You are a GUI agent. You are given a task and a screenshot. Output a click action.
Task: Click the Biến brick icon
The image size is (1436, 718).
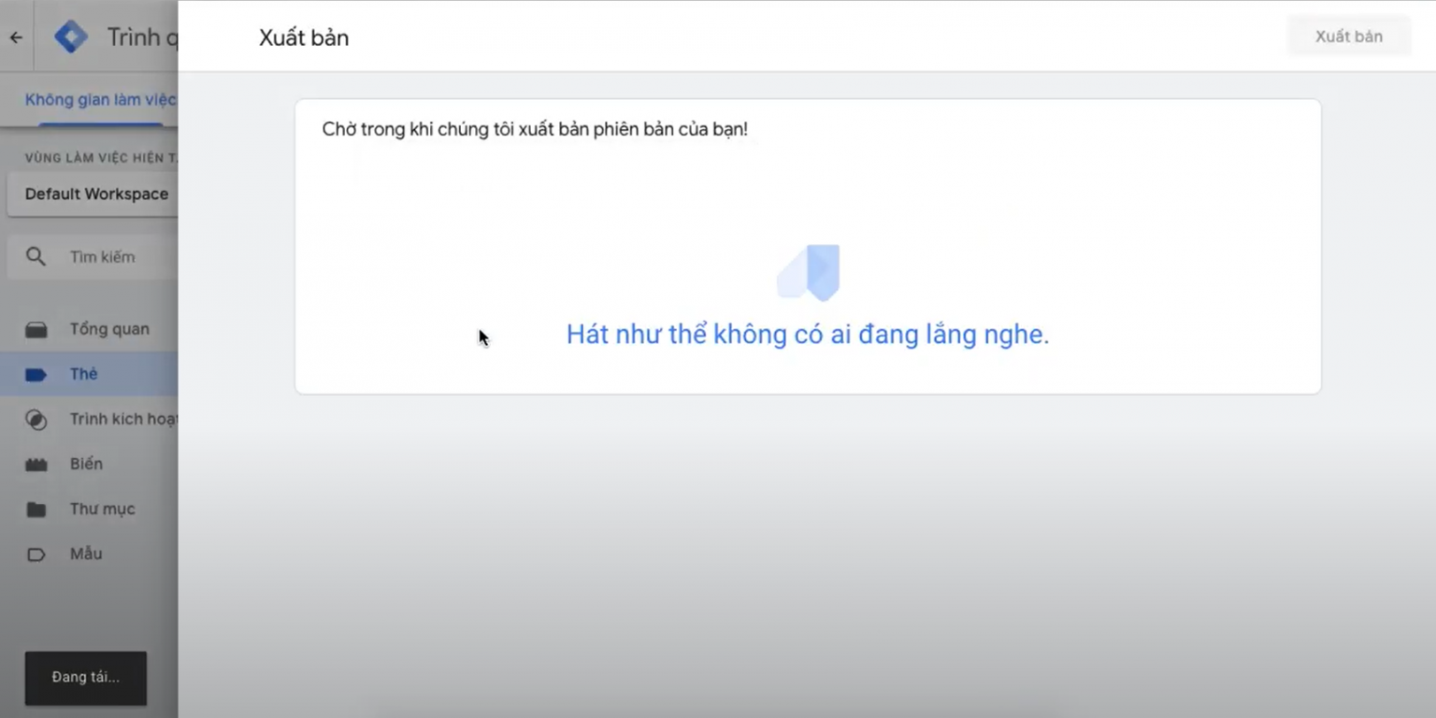pyautogui.click(x=36, y=465)
